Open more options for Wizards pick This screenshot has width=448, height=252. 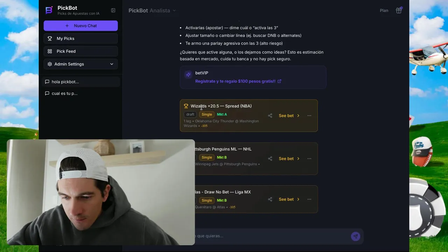[309, 115]
